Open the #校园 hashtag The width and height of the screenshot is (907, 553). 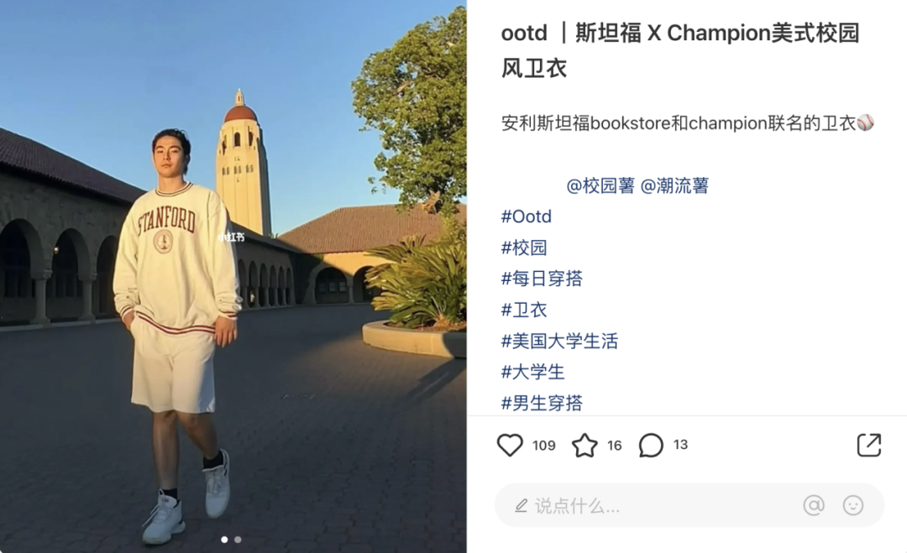point(523,248)
